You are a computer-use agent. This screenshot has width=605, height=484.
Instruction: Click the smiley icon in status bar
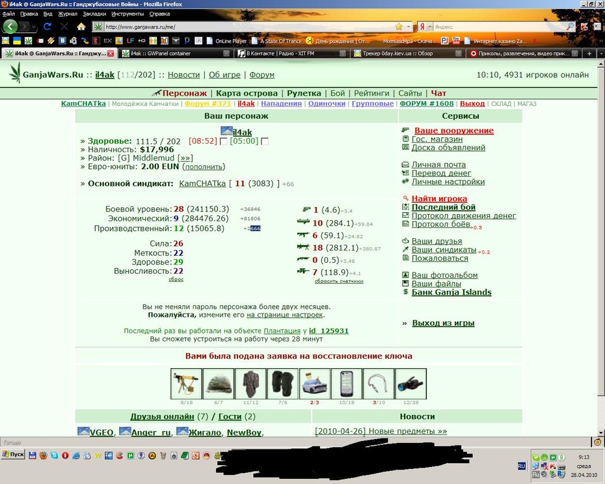pos(598,442)
